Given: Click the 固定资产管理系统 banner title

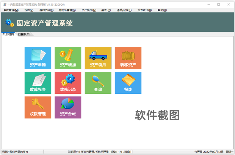Looking at the screenshot, I should [45, 23].
